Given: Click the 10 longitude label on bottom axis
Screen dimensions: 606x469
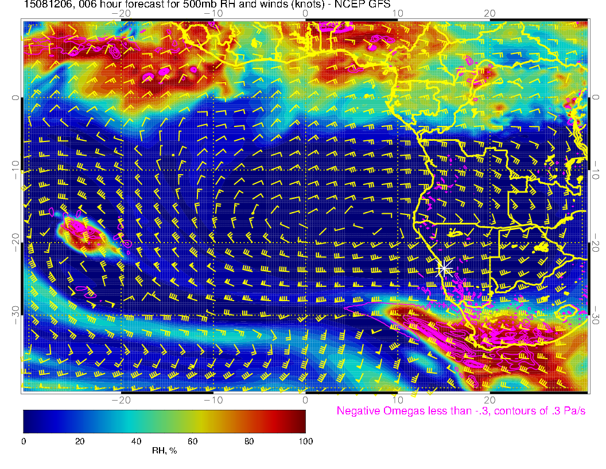Looking at the screenshot, I should (x=398, y=399).
